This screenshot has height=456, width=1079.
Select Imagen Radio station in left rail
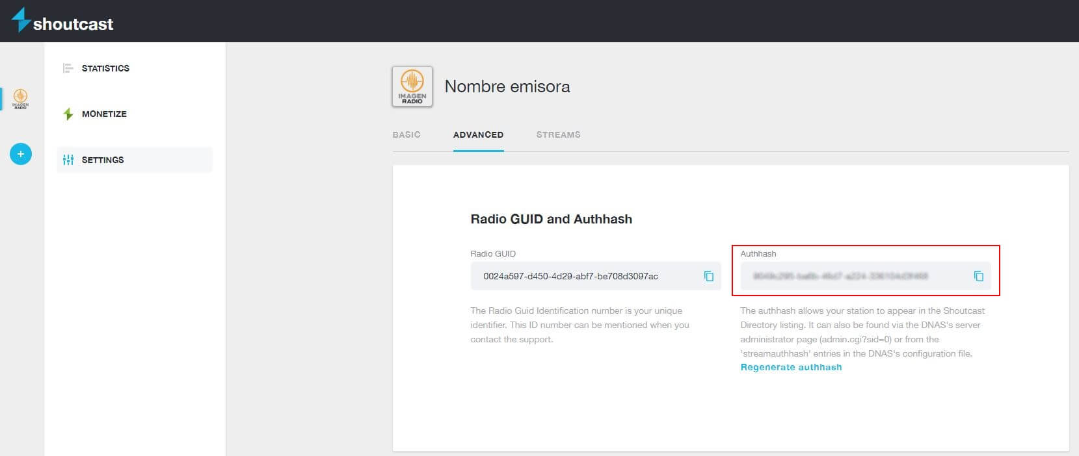21,99
